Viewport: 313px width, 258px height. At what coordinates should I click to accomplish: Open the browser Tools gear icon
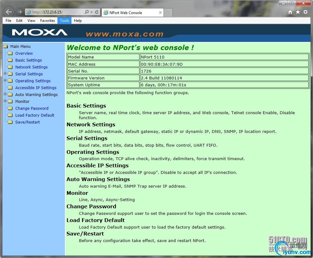click(306, 12)
